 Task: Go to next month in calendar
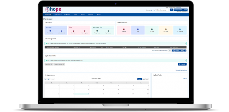48,79
